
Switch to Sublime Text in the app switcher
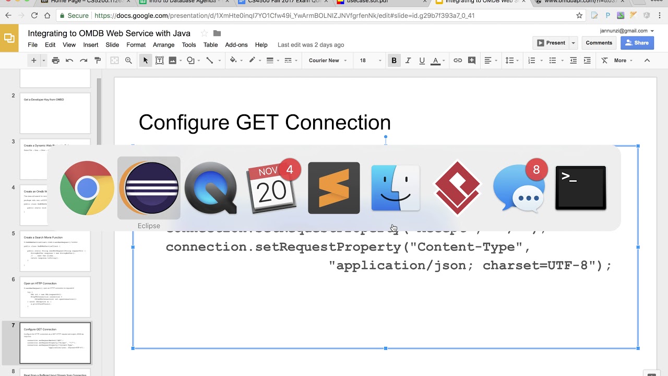point(334,188)
